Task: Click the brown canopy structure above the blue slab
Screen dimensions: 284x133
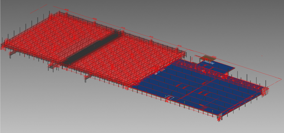Action: (206, 58)
